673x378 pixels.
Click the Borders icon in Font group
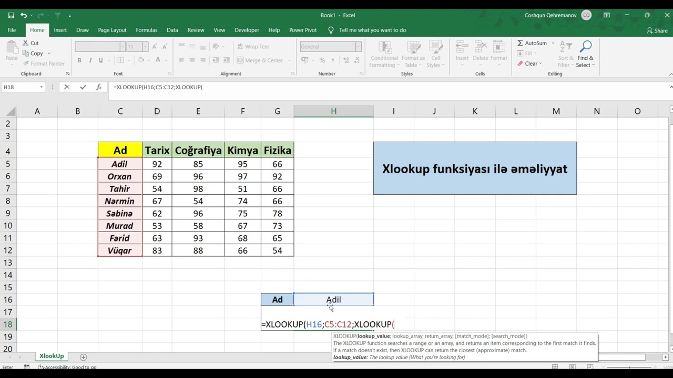coord(121,60)
